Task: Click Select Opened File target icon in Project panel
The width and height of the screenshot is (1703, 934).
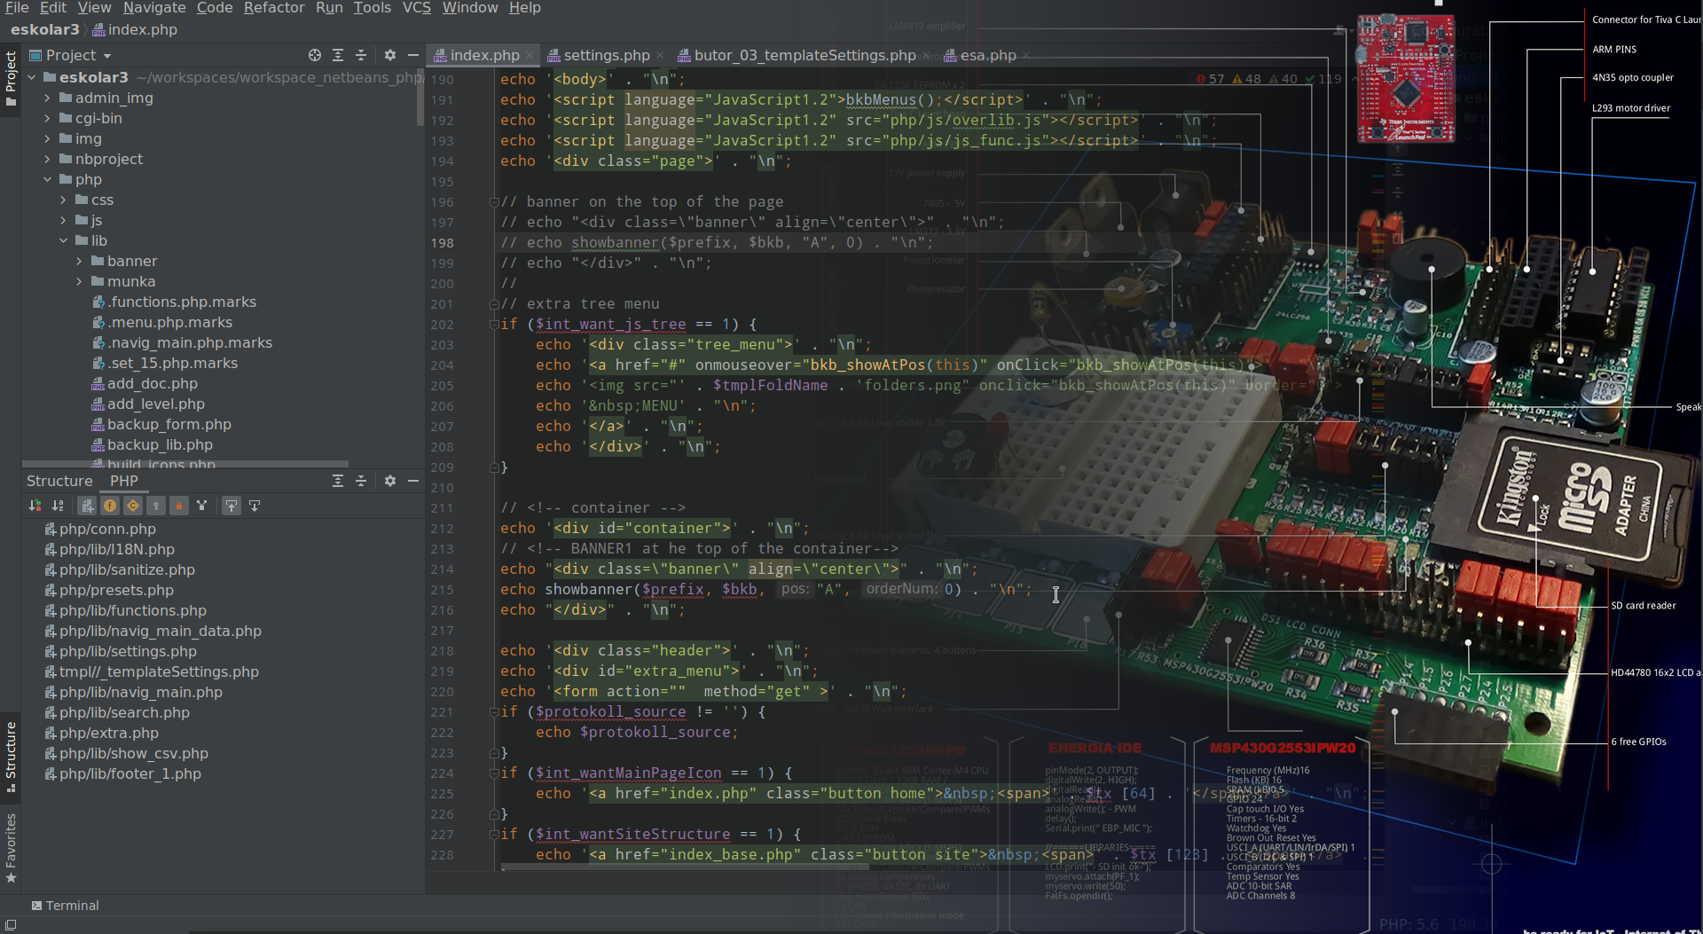Action: tap(314, 55)
